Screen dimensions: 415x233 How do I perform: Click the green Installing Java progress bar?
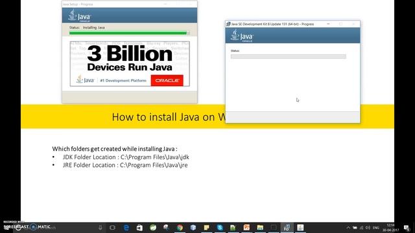[x=130, y=33]
